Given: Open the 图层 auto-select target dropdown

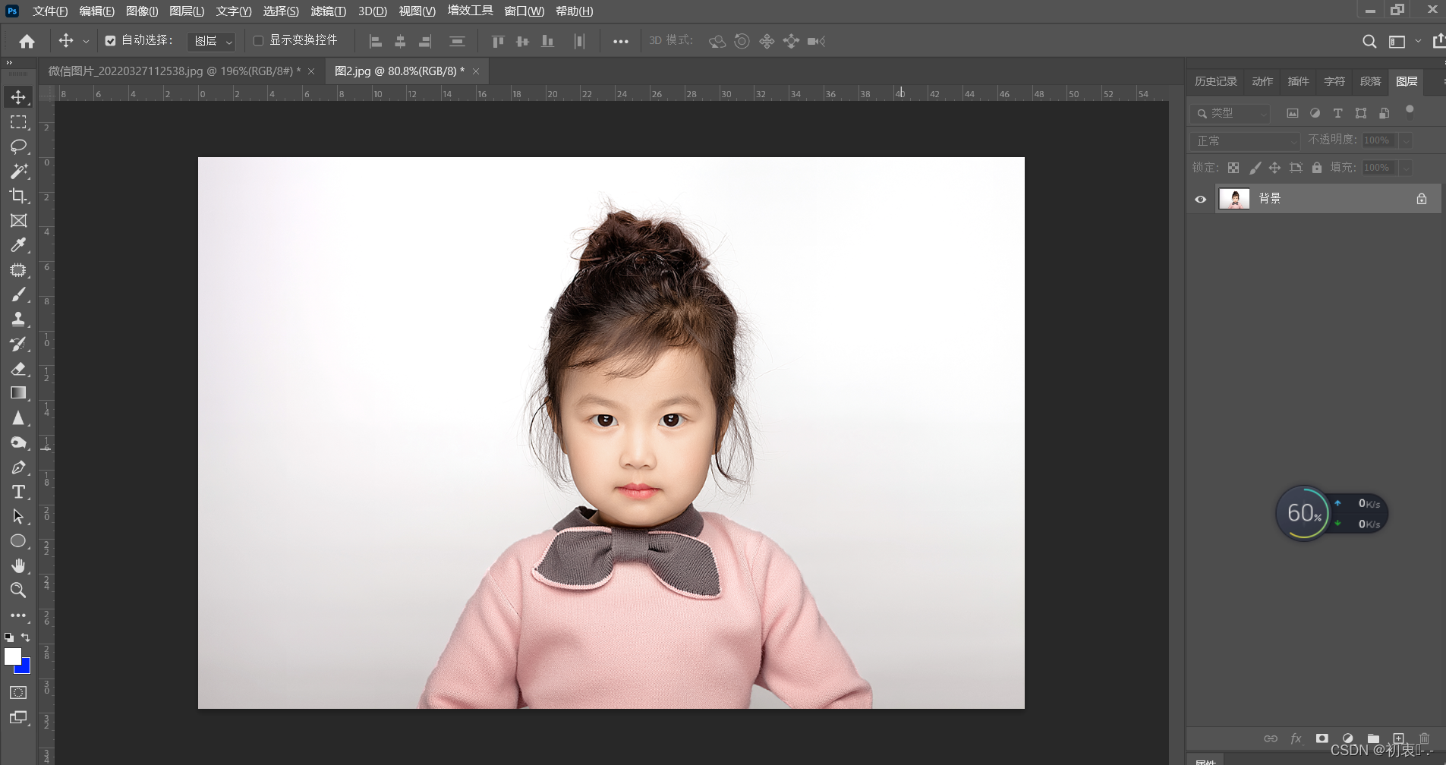Looking at the screenshot, I should [x=212, y=41].
